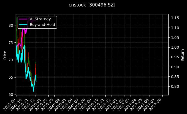Click the cyan Buy-and-Hold legend line swatch

click(24, 25)
